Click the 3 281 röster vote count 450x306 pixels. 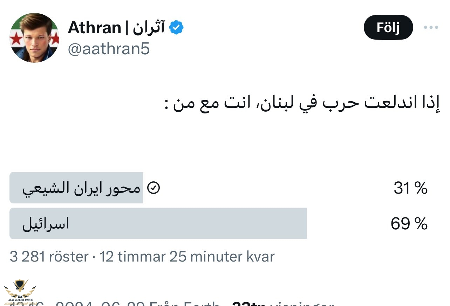coord(49,257)
